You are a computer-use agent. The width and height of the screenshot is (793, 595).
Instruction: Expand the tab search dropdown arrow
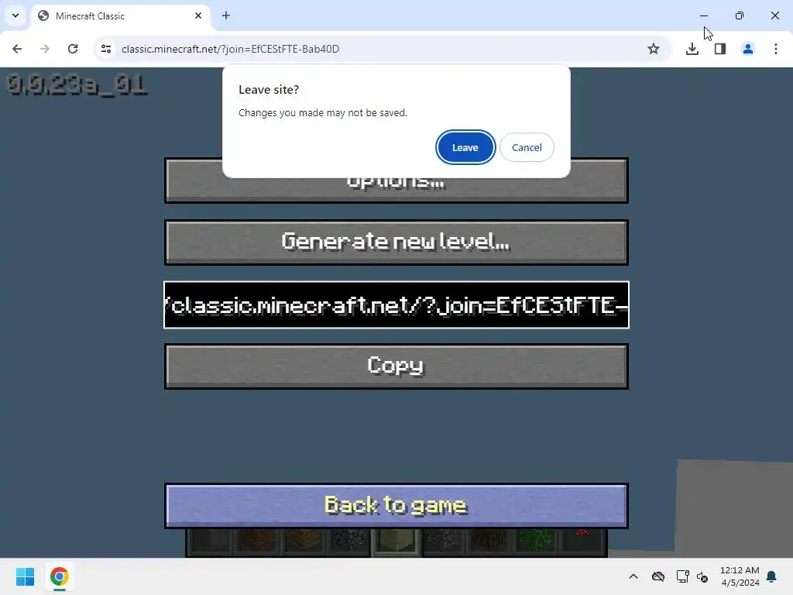coord(15,15)
